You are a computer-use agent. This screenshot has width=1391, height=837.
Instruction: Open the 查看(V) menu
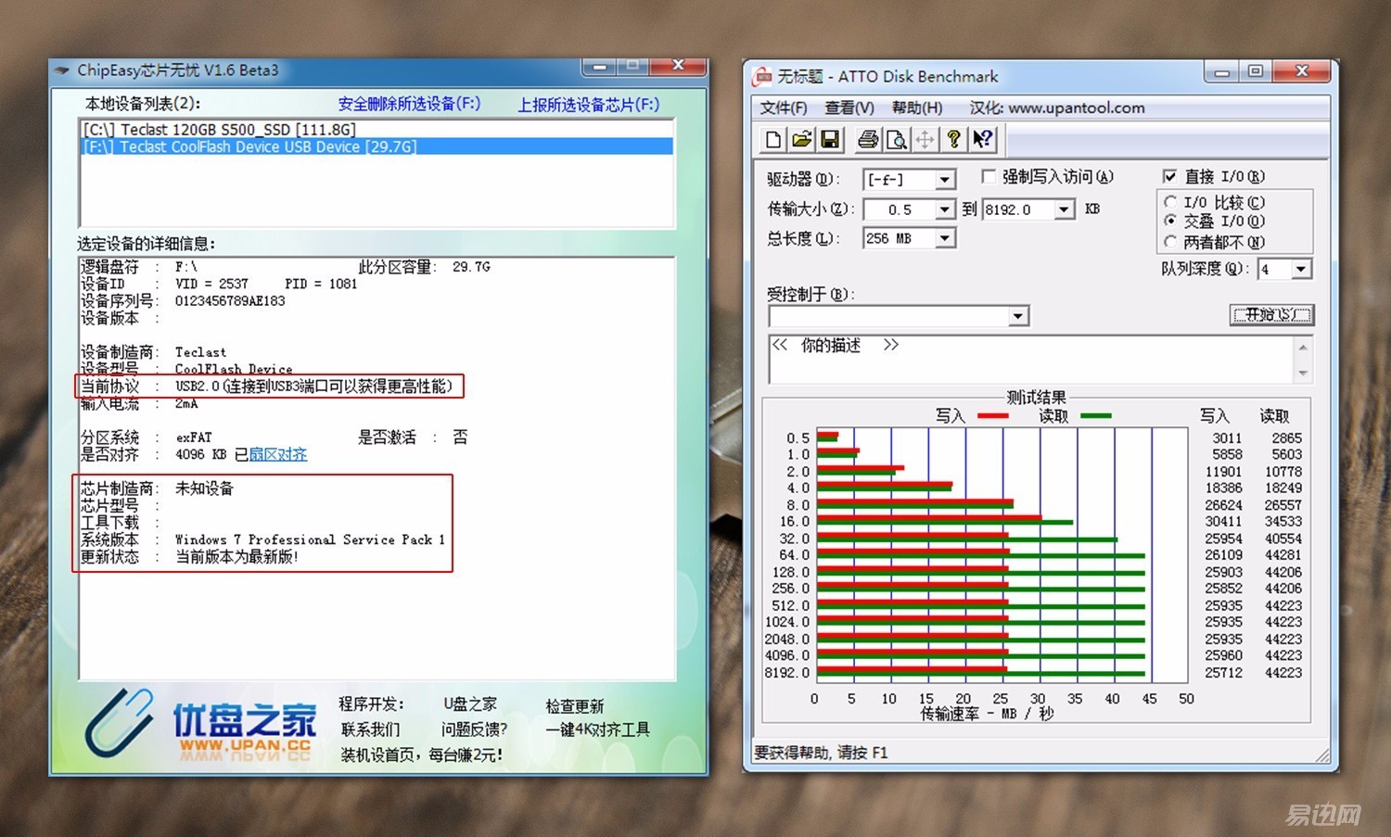click(849, 108)
